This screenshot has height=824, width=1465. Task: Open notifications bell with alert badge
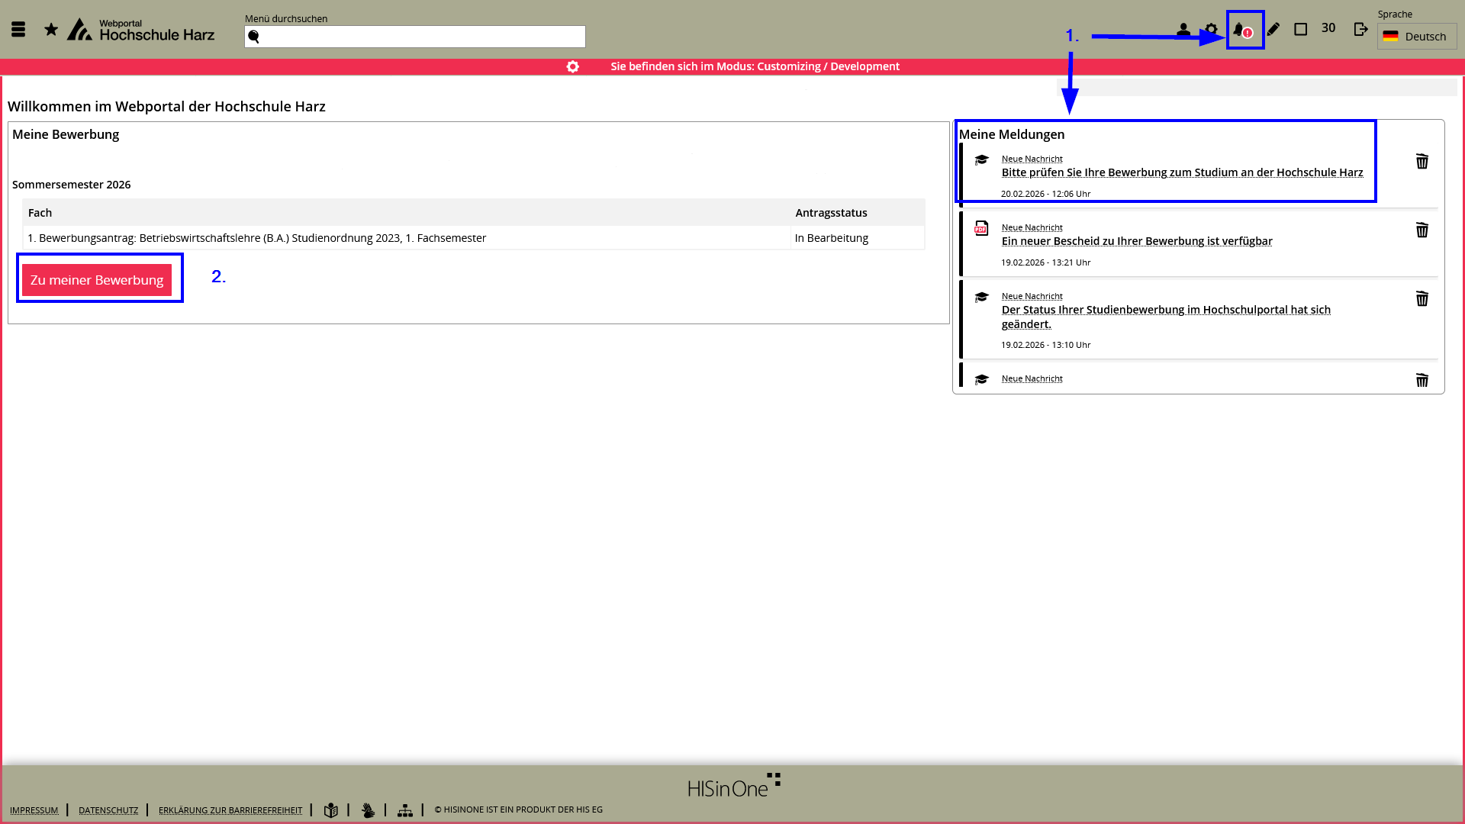(x=1241, y=31)
